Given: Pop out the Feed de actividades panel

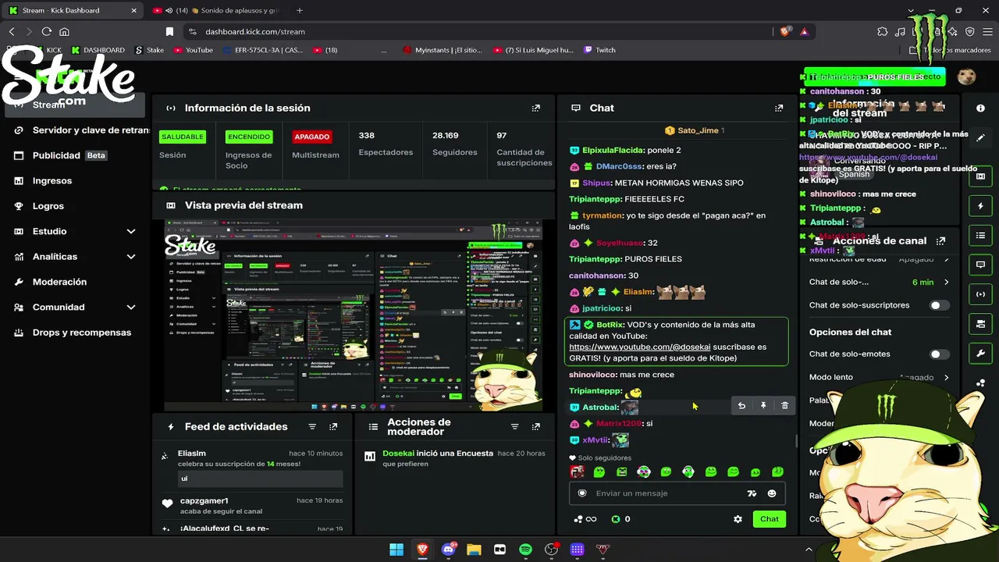Looking at the screenshot, I should pos(333,427).
